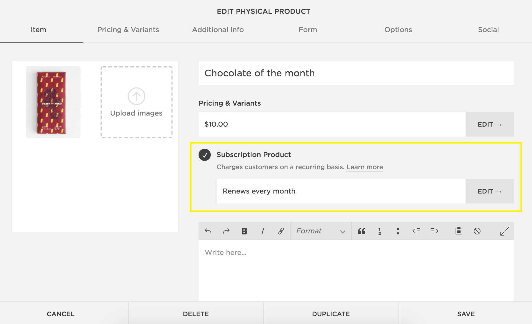Insert a numbered list
532x324 pixels.
380,231
